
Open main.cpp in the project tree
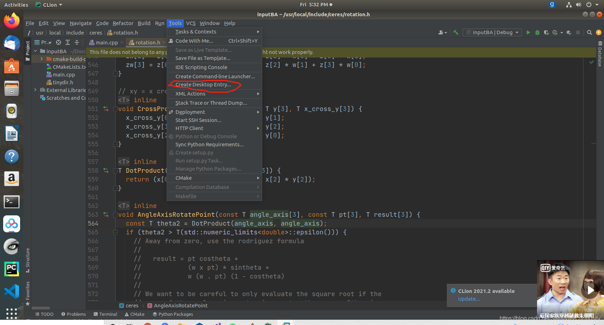click(63, 75)
